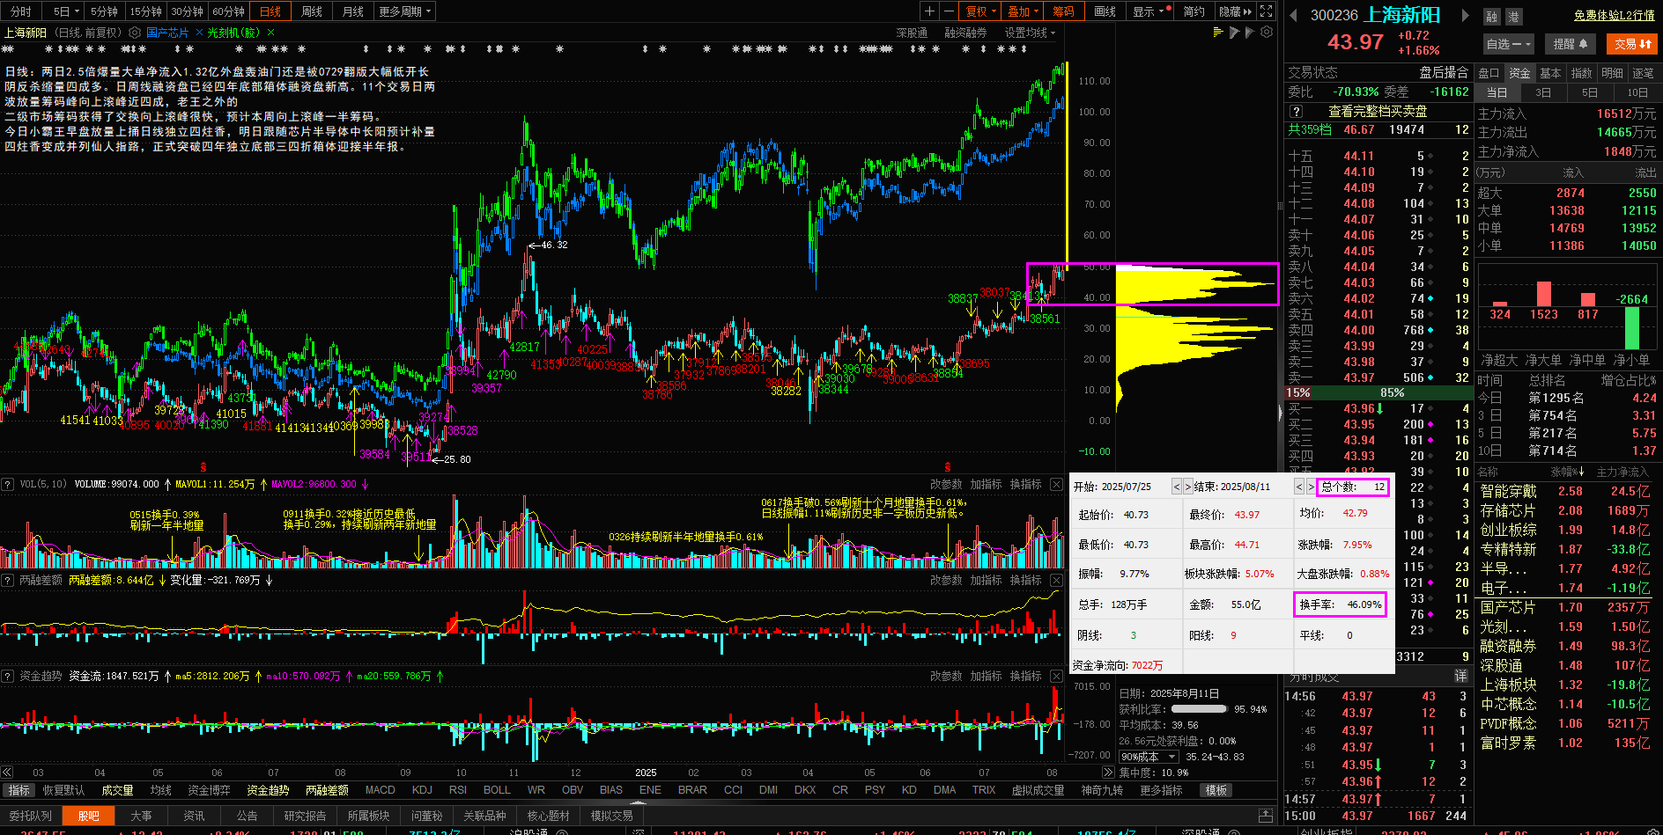
Task: Click the 融 margin-trading badge
Action: [1491, 17]
